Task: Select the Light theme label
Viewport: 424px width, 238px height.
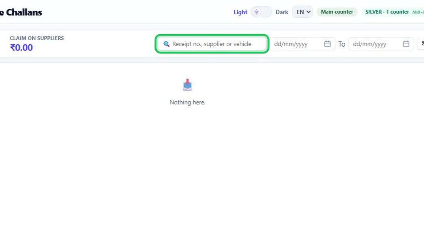Action: [x=241, y=12]
